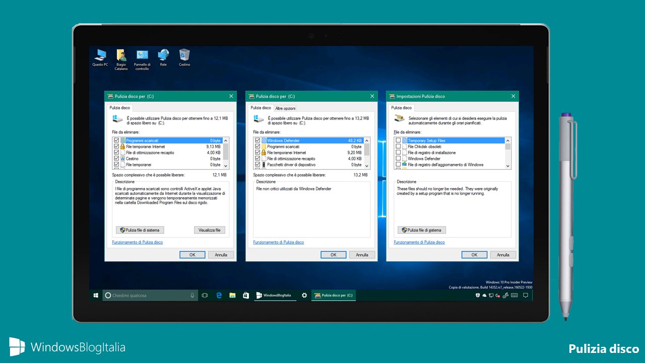Select Pulizia disco tab in 12,1 MB dialog
The image size is (645, 363).
119,108
